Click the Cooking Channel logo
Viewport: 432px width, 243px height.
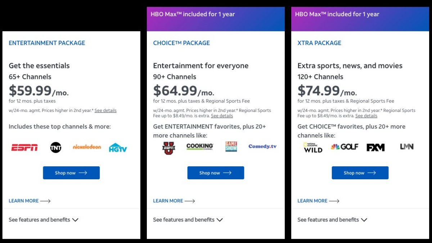[200, 147]
